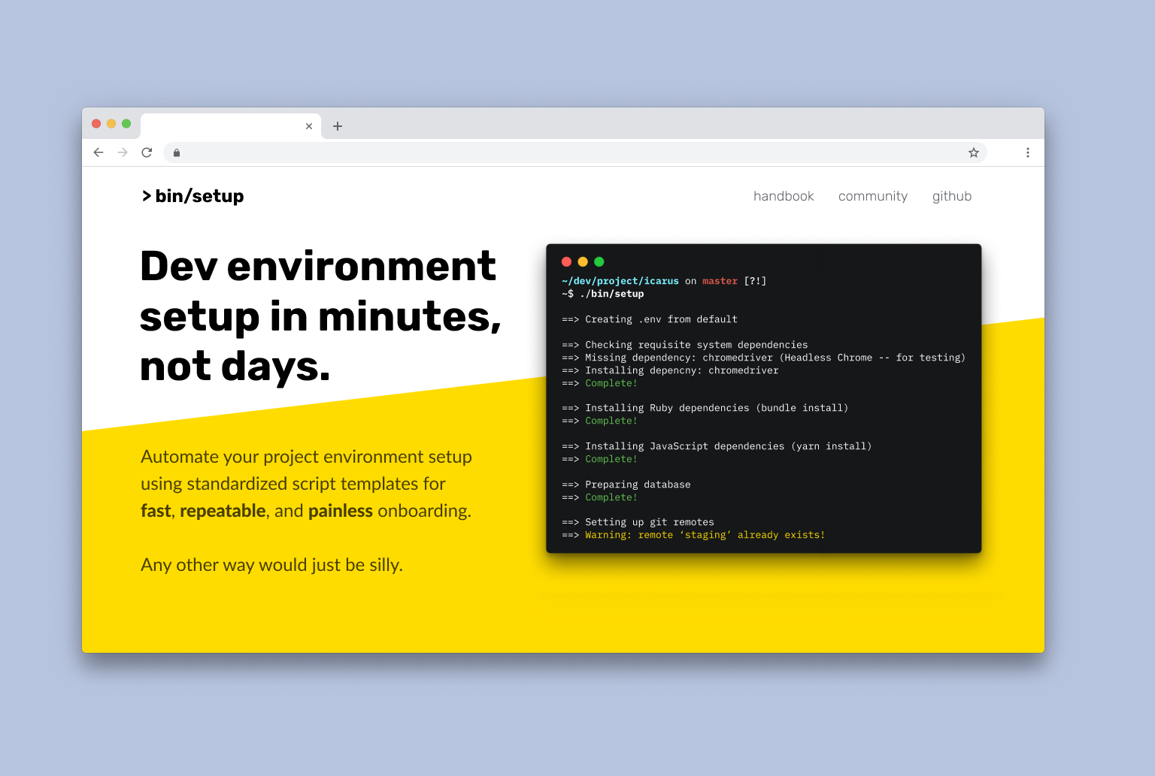Close the current browser tab

click(309, 126)
